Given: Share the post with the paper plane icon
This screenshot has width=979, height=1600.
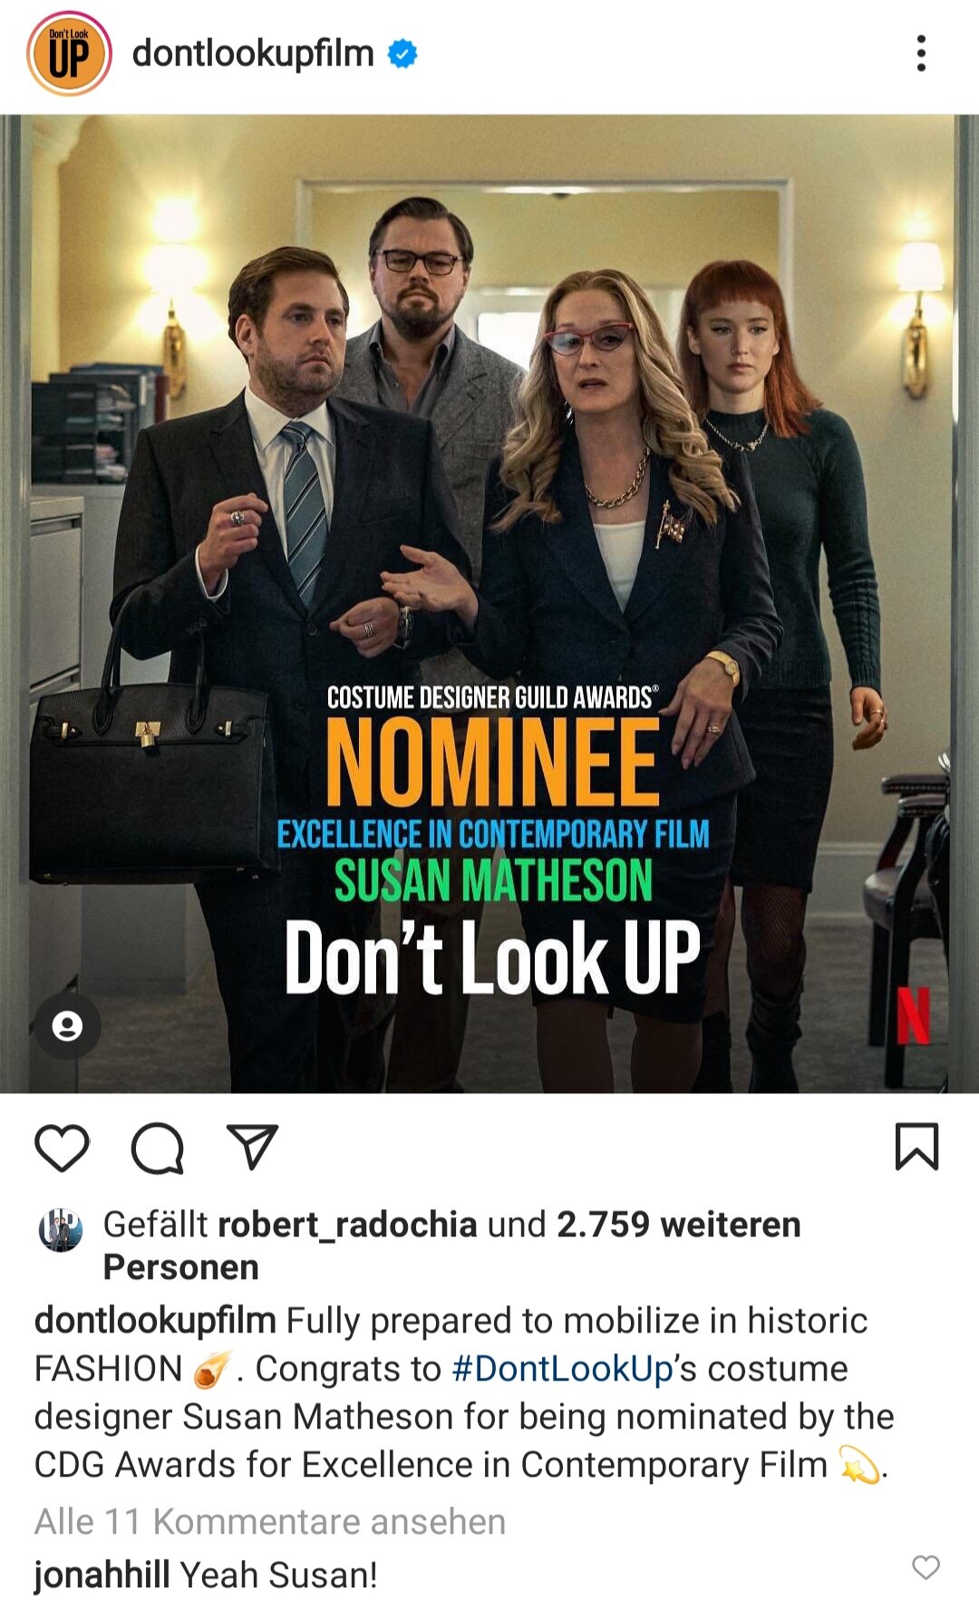Looking at the screenshot, I should (252, 1147).
